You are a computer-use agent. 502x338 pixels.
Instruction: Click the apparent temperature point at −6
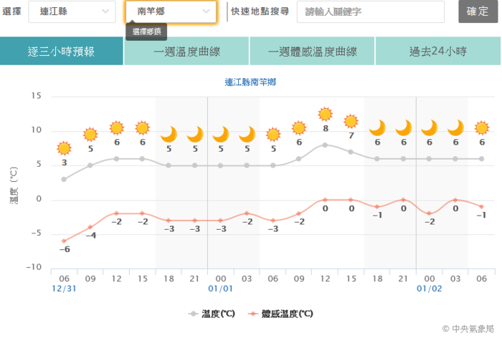(x=64, y=241)
